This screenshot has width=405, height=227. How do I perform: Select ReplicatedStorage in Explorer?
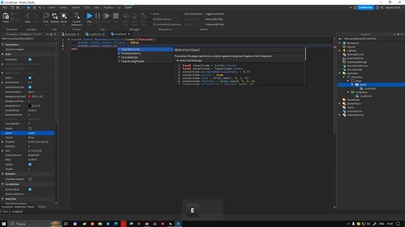tap(357, 62)
